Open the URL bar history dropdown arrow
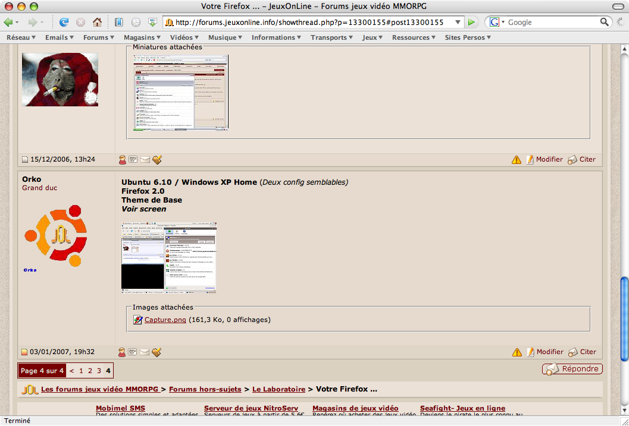This screenshot has width=629, height=426. (458, 22)
